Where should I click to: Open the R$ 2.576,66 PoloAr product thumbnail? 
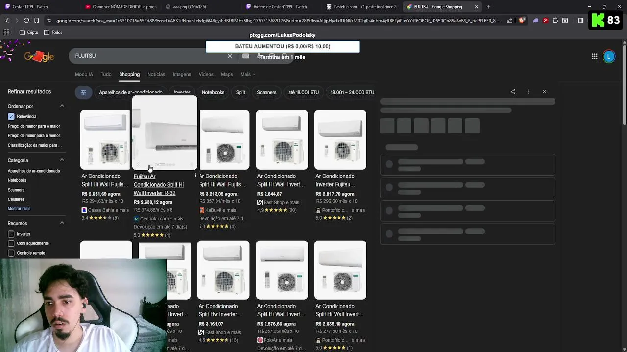coord(282,270)
